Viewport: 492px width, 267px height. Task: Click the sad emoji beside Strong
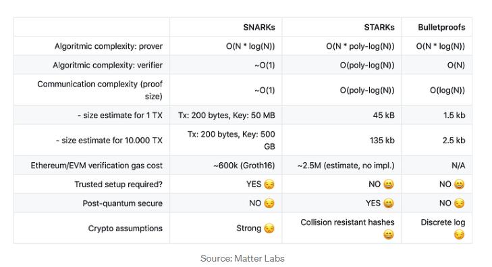pos(269,228)
